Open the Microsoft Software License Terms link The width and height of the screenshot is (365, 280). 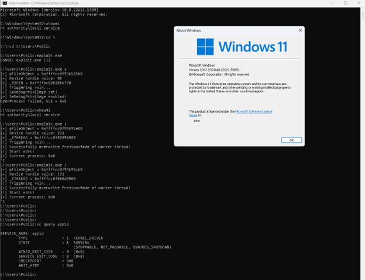[253, 111]
